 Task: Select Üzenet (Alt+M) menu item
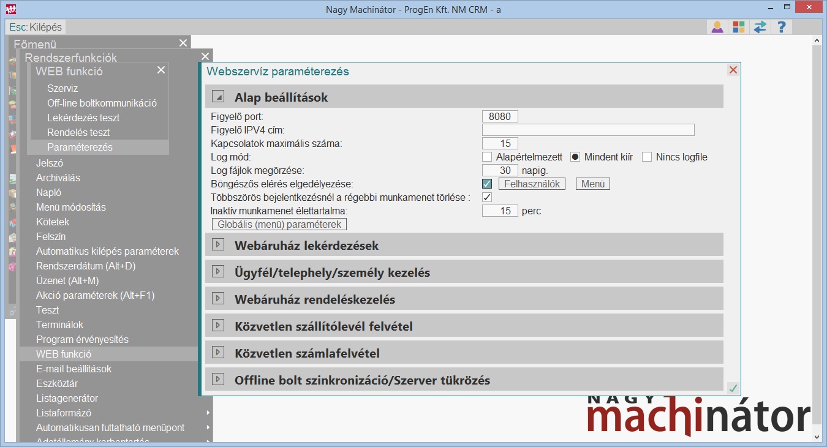point(67,280)
